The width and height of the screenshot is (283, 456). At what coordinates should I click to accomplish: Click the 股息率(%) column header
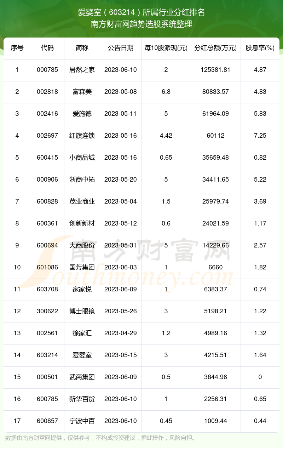coord(260,48)
